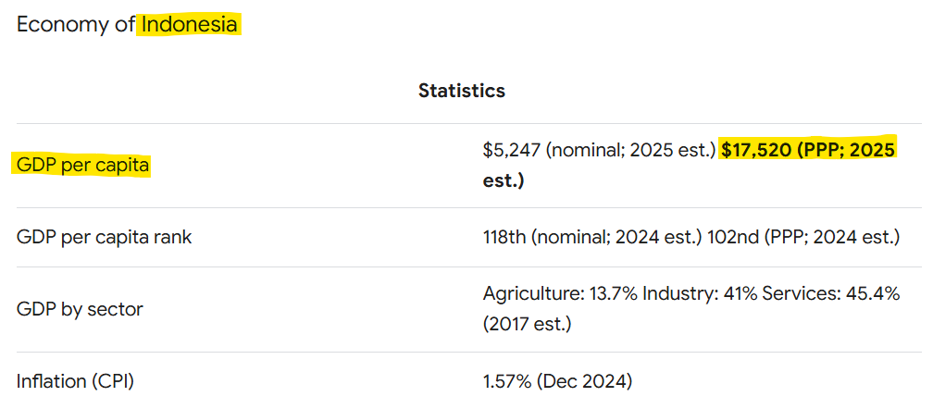933x409 pixels.
Task: Click the "Inflation (CPI)" row label
Action: 82,380
